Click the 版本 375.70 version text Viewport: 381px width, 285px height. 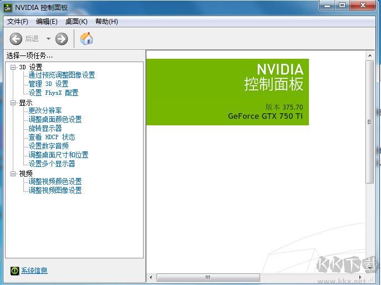point(284,107)
